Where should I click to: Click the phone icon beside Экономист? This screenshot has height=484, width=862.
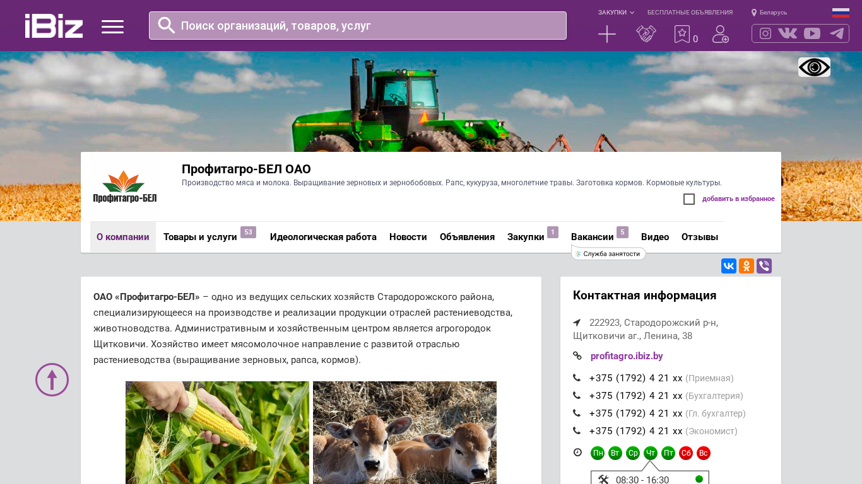pyautogui.click(x=577, y=431)
